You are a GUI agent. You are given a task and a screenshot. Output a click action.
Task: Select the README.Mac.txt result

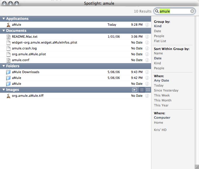tap(75, 37)
